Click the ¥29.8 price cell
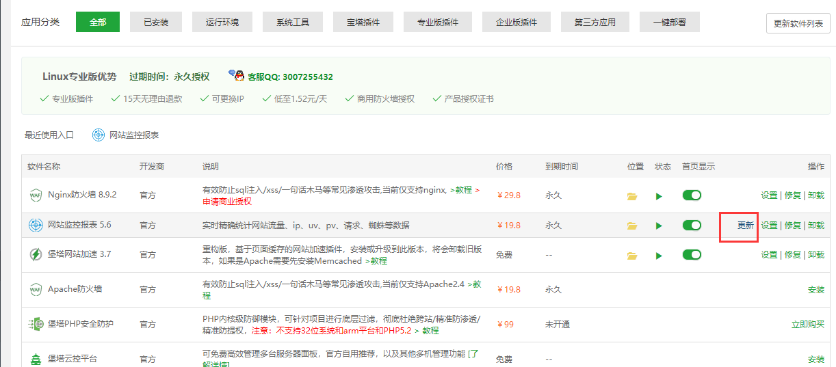This screenshot has height=367, width=836. point(508,195)
